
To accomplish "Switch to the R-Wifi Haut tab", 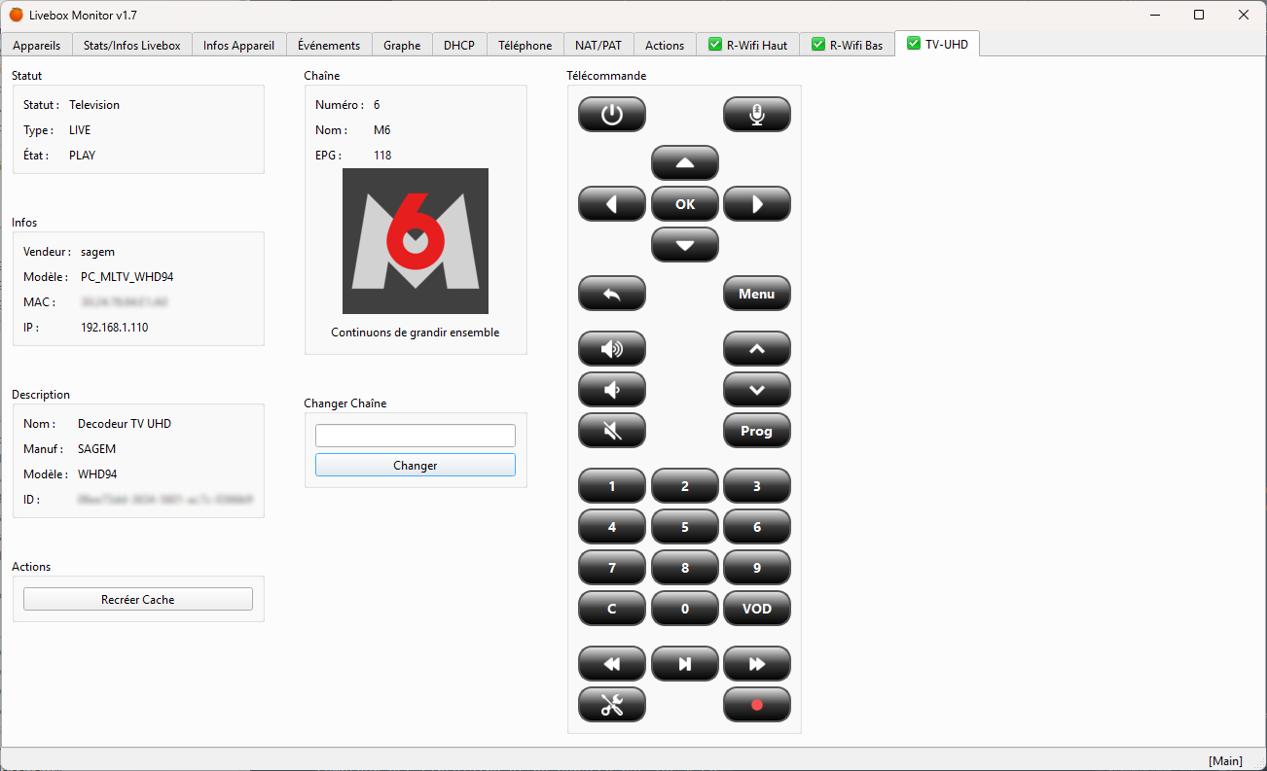I will point(747,45).
